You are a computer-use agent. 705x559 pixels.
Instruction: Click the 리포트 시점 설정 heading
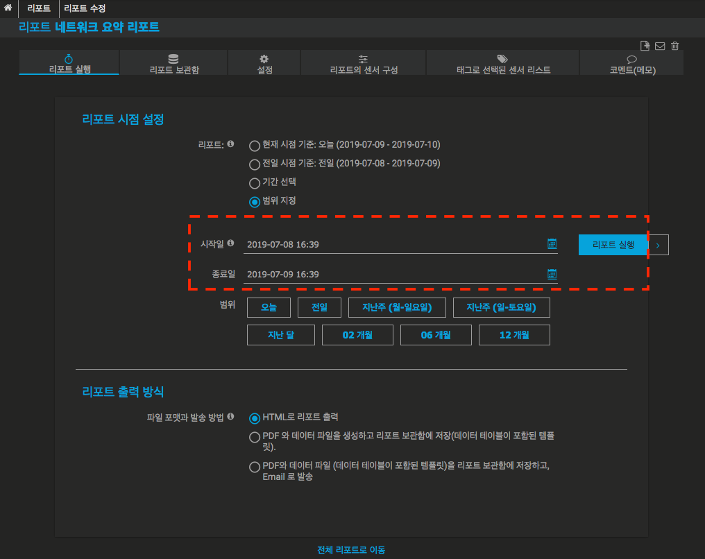coord(123,119)
